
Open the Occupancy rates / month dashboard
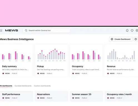[121, 96]
